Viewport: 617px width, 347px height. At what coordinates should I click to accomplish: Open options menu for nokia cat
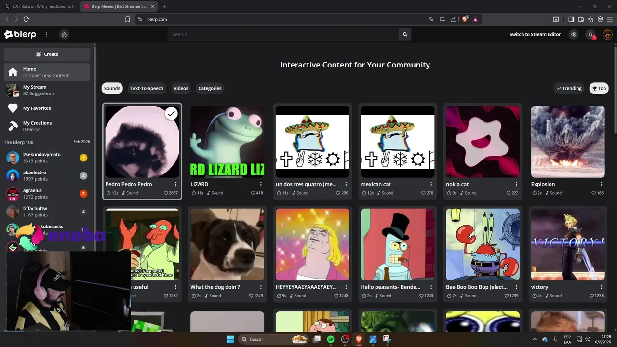[516, 184]
